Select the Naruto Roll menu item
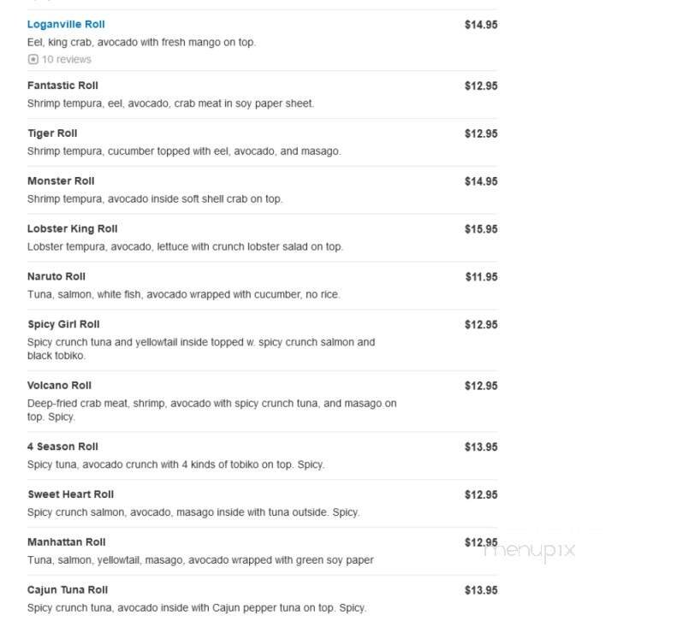This screenshot has height=621, width=683. coord(56,277)
